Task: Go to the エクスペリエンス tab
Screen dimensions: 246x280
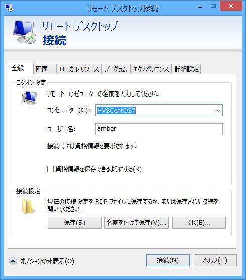Action: [151, 69]
